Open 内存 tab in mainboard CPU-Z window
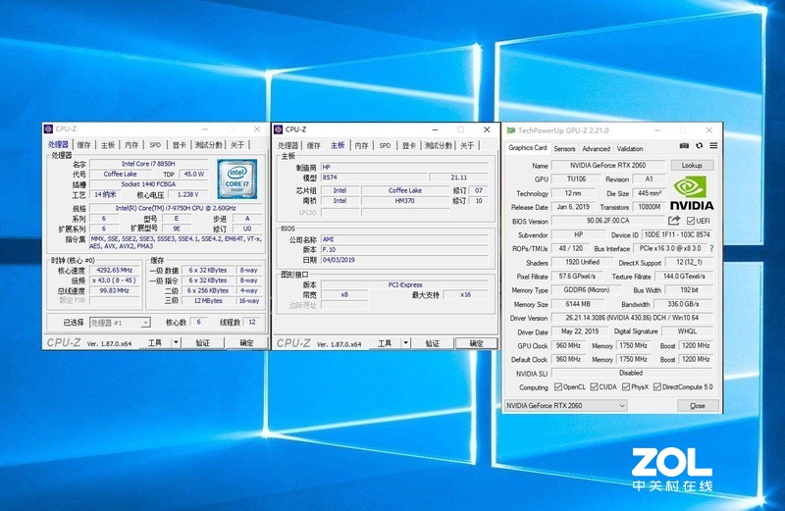This screenshot has width=785, height=511. (x=361, y=145)
